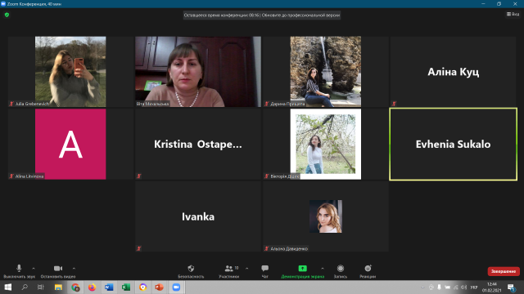Click muted mic icon on Ivanka tile
This screenshot has height=294, width=524.
click(x=138, y=248)
